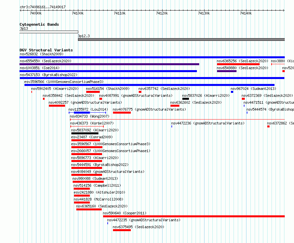The height and width of the screenshot is (243, 294).
Task: Click the nsv6372862 variant label
Action: tap(280, 123)
